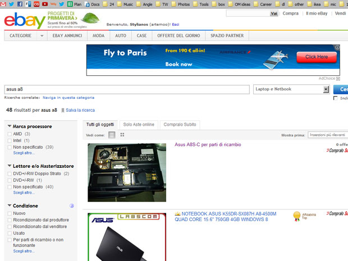Open the eBay Annunci menu
The image size is (348, 261).
point(67,36)
